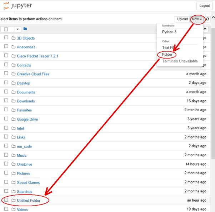Click the folder icon beside Anaconda3
The image size is (215, 212).
14,47
